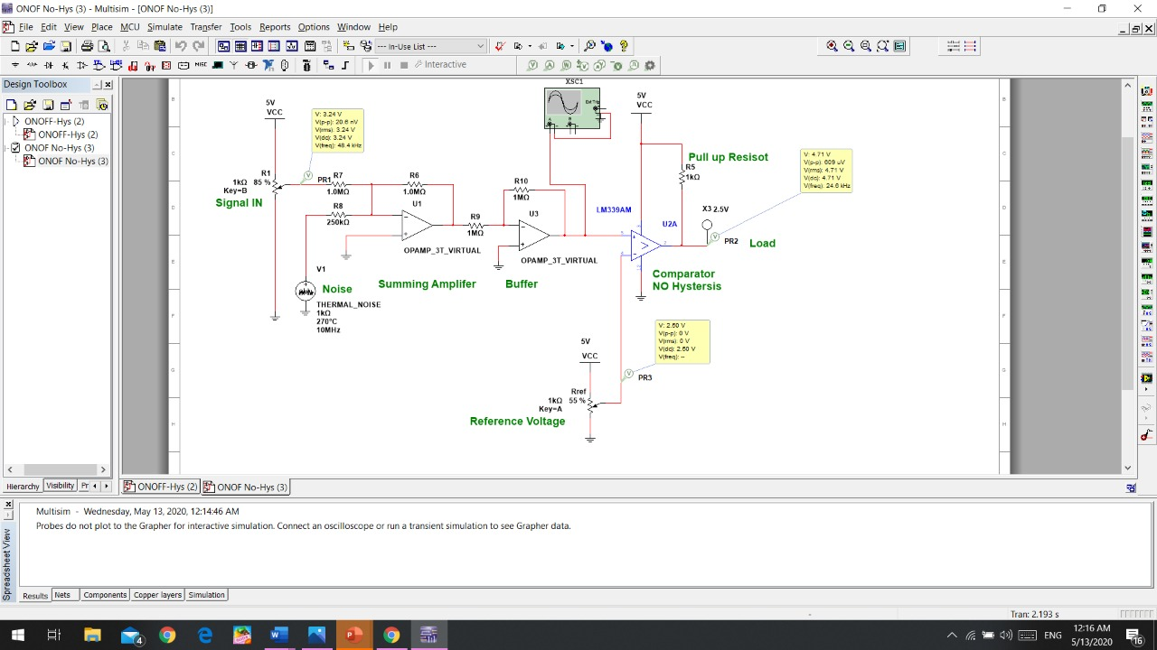The image size is (1157, 650).
Task: Switch to the ONOFF-Hys (2) document tab
Action: (161, 487)
